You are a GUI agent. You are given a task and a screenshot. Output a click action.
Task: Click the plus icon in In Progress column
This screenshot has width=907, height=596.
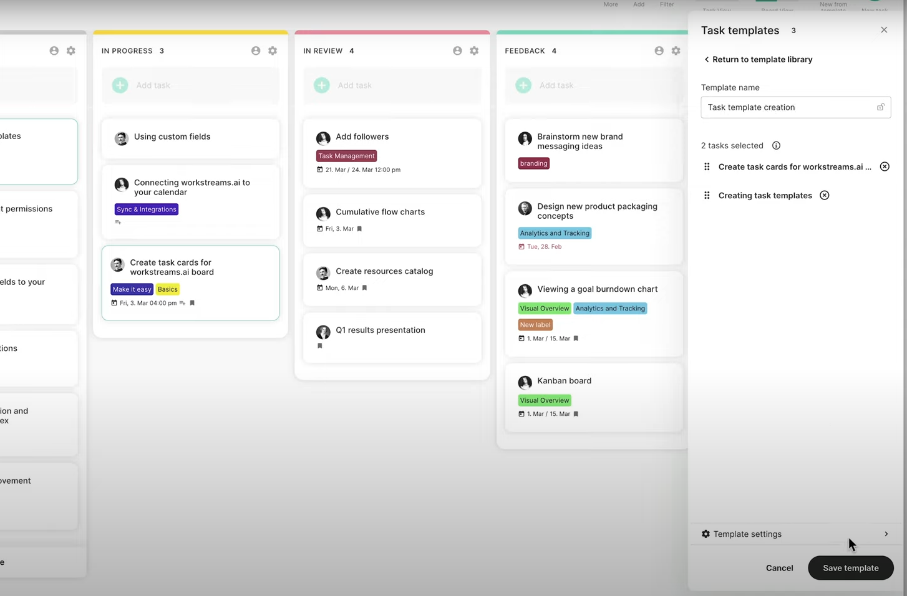[x=120, y=85]
